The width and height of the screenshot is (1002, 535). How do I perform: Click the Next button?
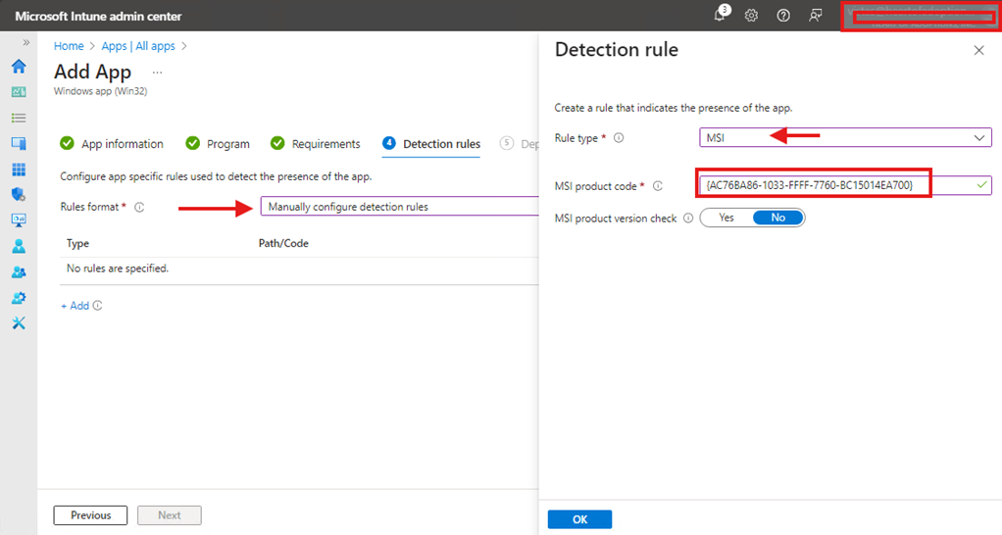click(170, 515)
